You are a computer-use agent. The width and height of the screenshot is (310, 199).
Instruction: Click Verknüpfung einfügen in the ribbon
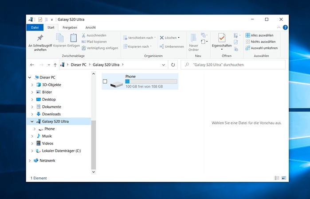(100, 48)
